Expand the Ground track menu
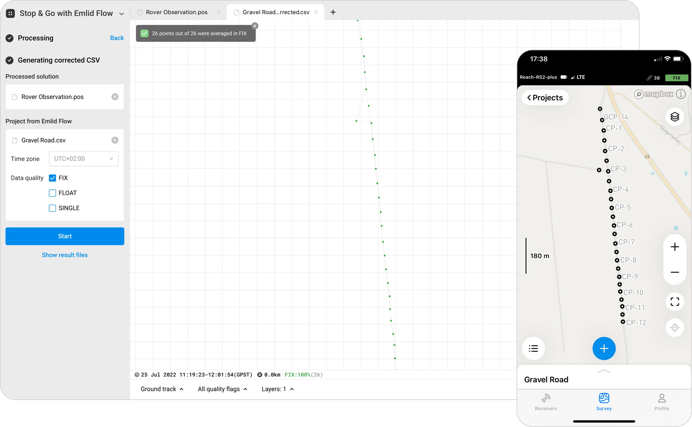This screenshot has height=427, width=692. 162,389
